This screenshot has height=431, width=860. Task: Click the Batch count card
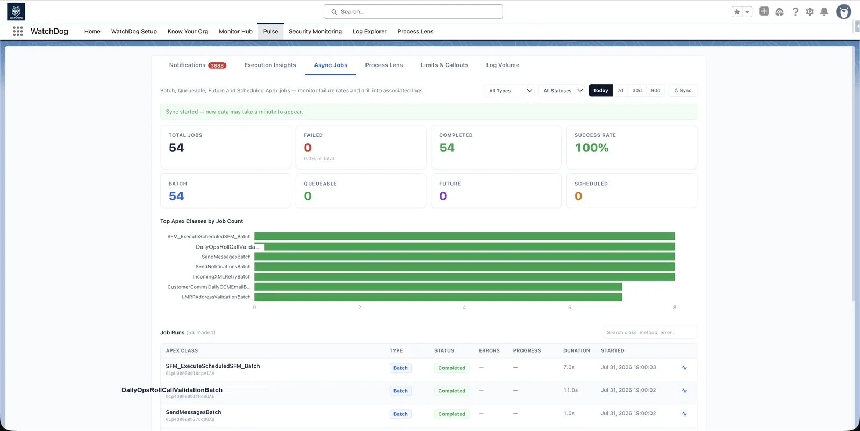(x=226, y=191)
